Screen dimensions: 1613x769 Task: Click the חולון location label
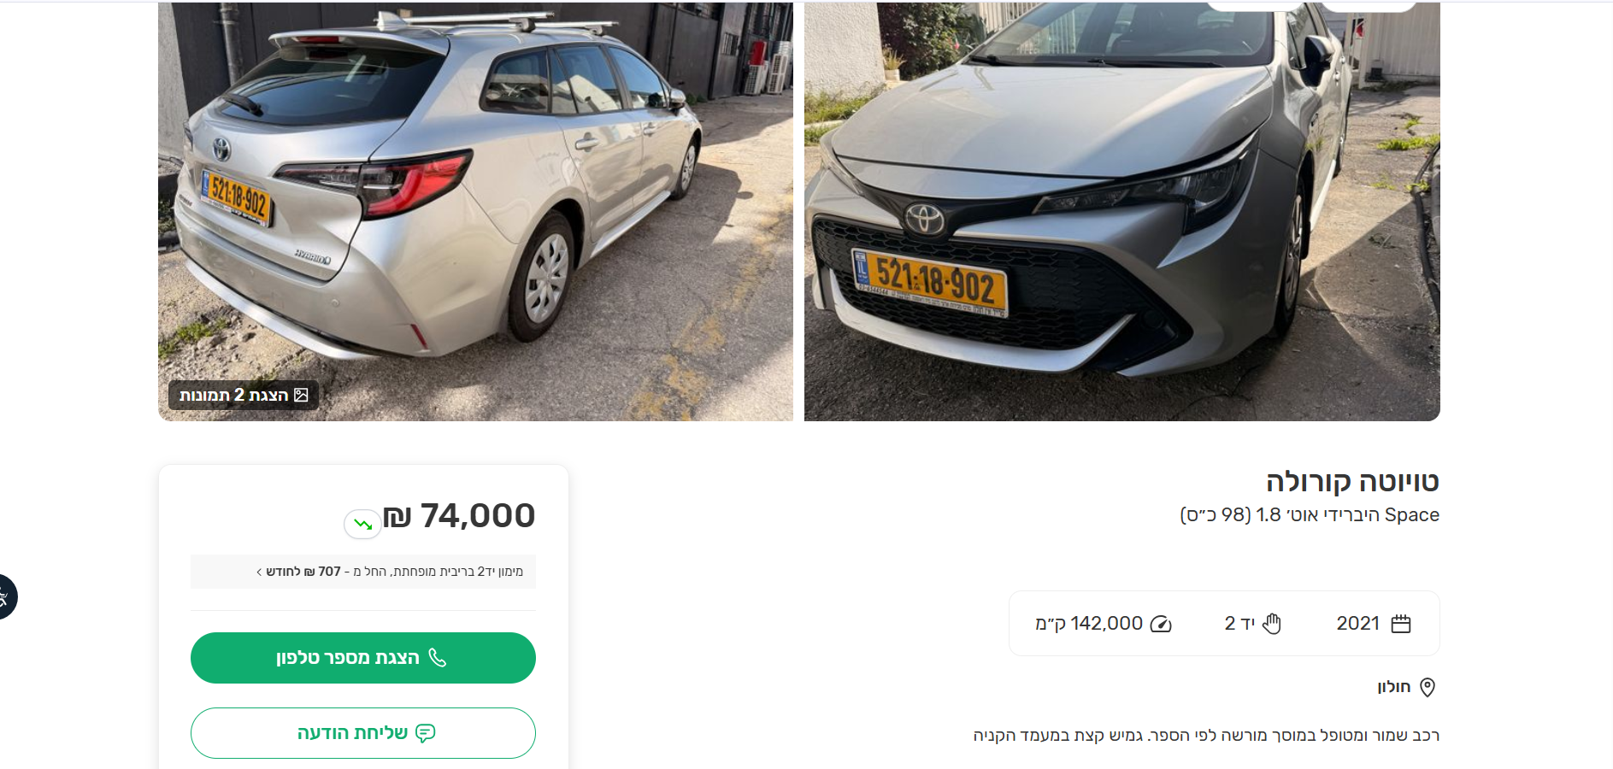[x=1393, y=687]
